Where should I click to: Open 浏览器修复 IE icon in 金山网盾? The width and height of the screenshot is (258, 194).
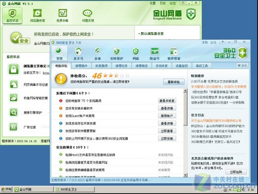[37, 16]
